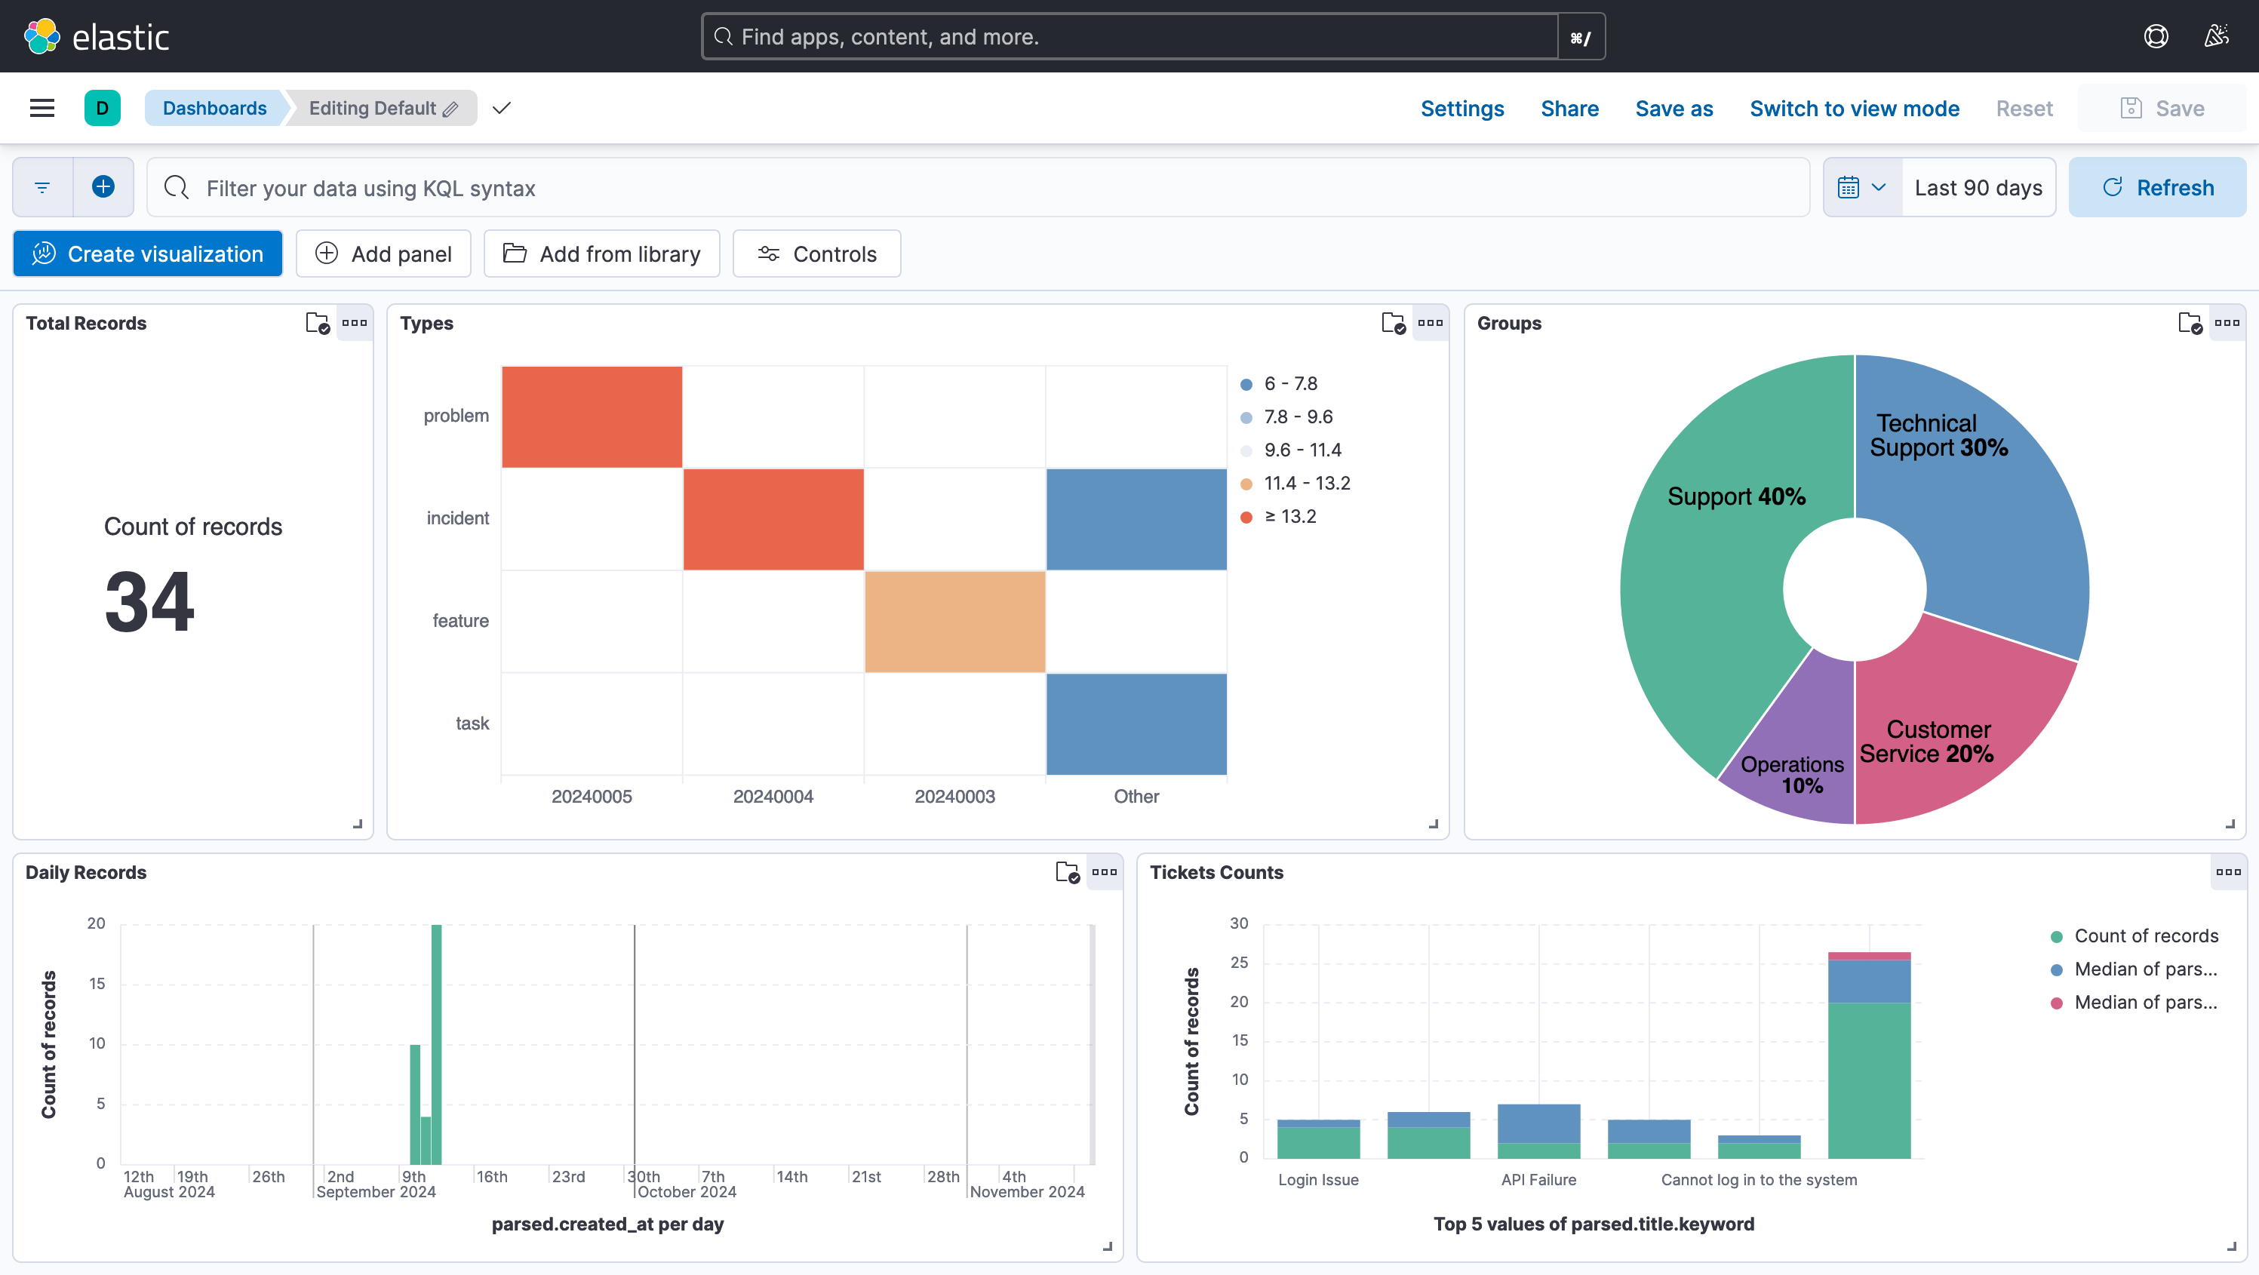Screen dimensions: 2259x1275
Task: Click the 34 count of records metric
Action: (150, 601)
